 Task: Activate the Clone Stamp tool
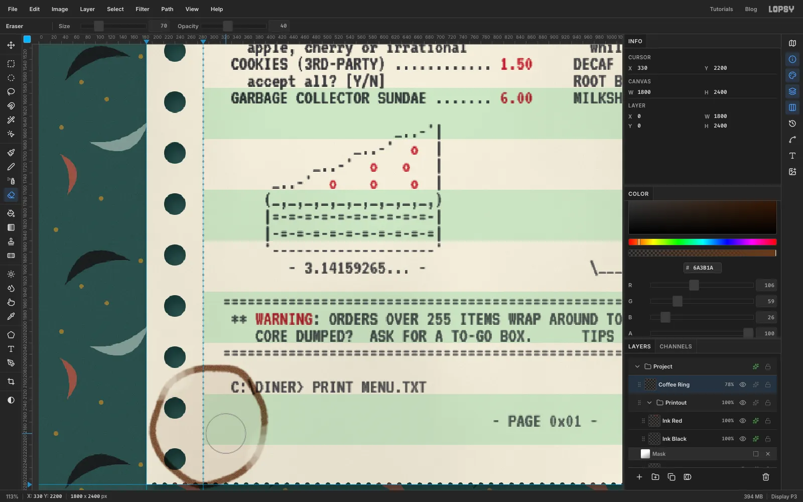pos(11,241)
